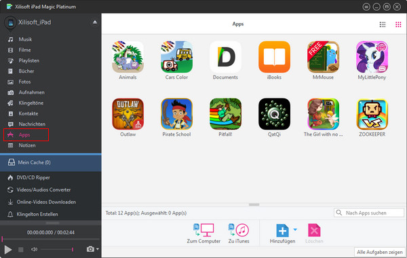The width and height of the screenshot is (407, 258).
Task: Open Aufnahmen category
Action: [x=31, y=92]
